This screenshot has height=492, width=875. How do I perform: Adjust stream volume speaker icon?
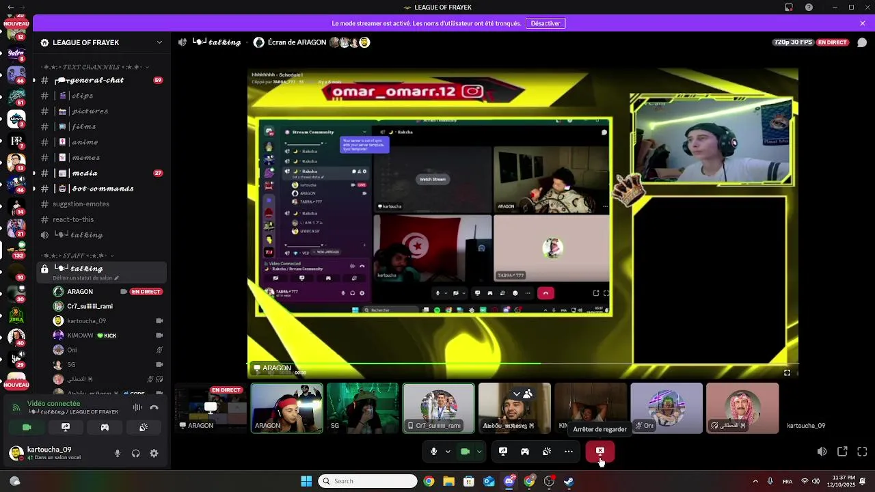[822, 452]
